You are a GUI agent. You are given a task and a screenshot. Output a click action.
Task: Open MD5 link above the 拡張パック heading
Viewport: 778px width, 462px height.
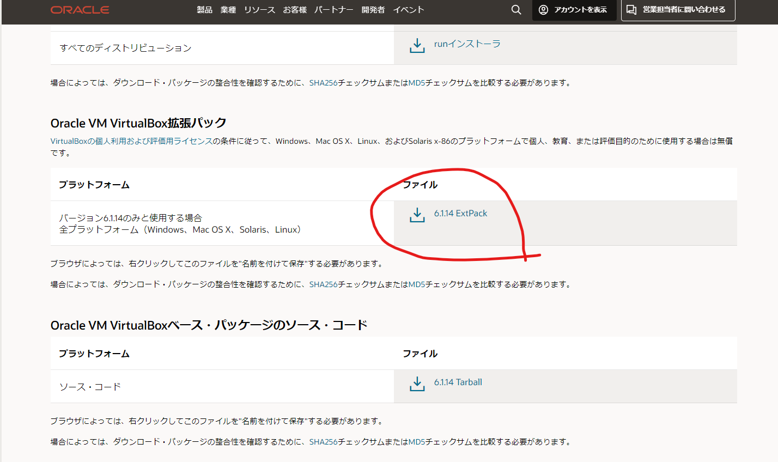(x=417, y=83)
